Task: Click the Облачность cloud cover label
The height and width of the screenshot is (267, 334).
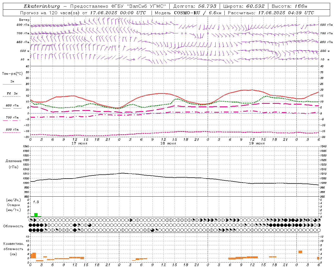Action: pyautogui.click(x=13, y=226)
